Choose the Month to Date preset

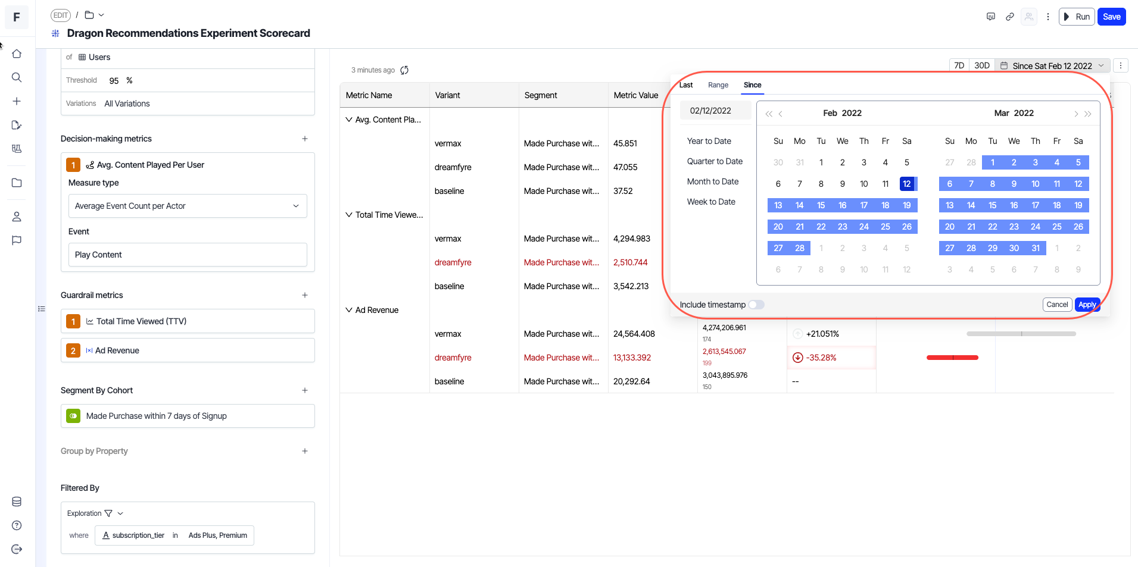click(x=713, y=181)
